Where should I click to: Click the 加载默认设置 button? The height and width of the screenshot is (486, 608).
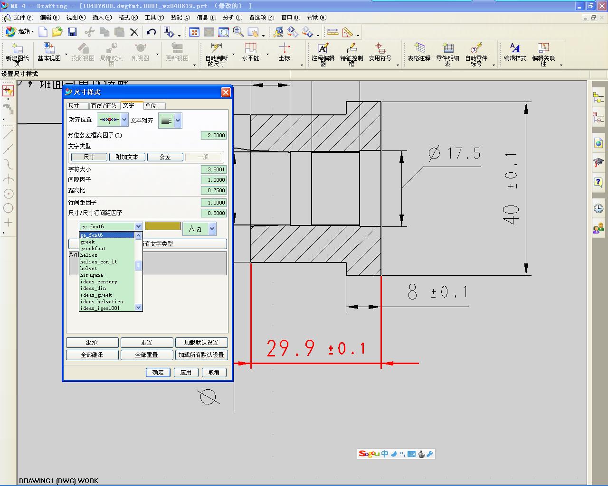point(201,343)
